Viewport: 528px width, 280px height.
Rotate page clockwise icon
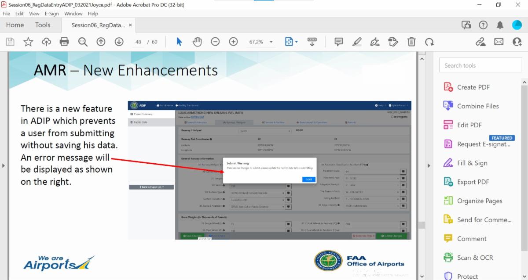coord(429,42)
